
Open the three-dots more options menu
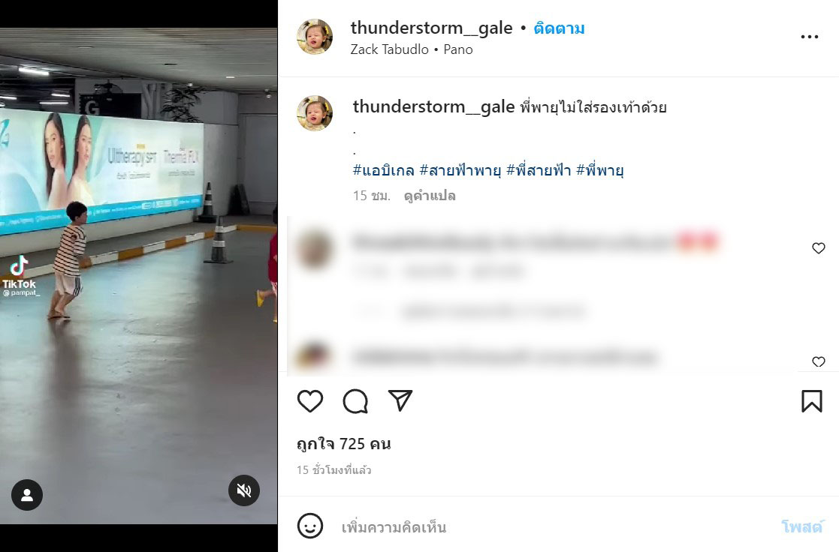pos(809,37)
